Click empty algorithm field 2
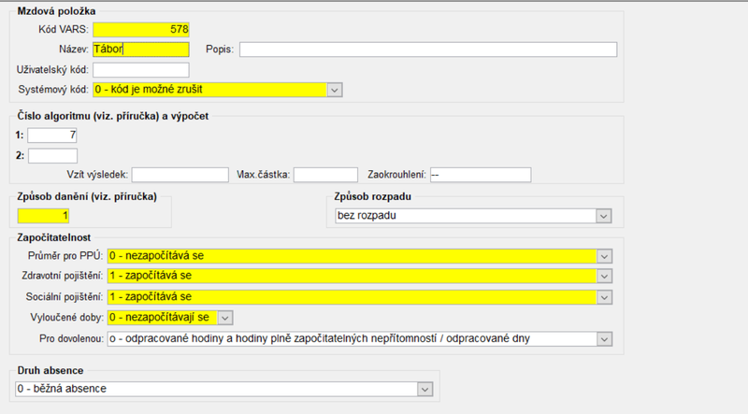748x414 pixels. [x=52, y=155]
